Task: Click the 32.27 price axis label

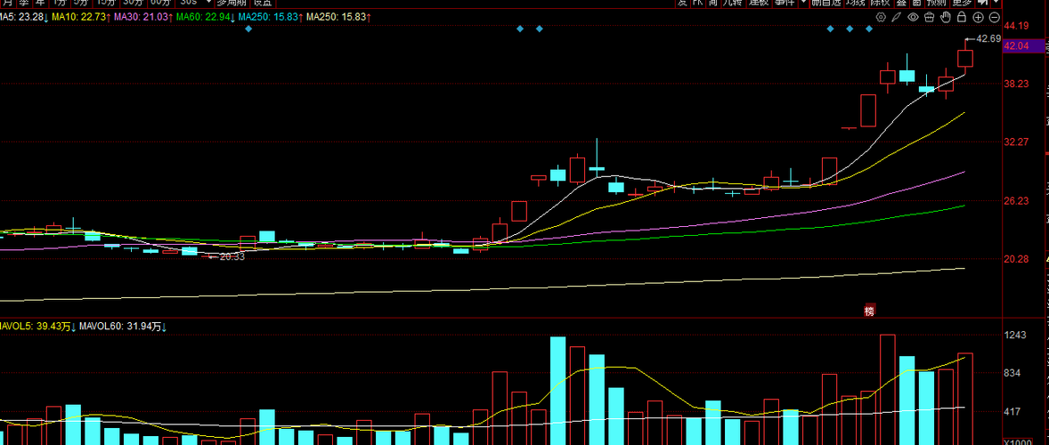Action: coord(1015,142)
